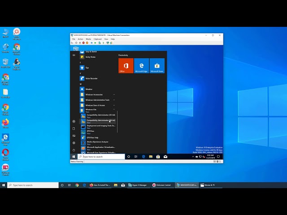
Task: Focus the VM taskbar search box
Action: 101,157
